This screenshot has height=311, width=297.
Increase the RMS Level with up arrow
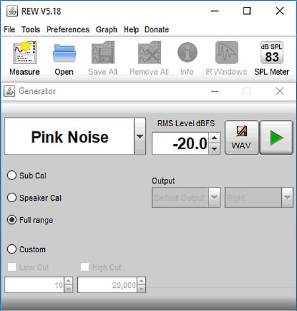click(214, 138)
